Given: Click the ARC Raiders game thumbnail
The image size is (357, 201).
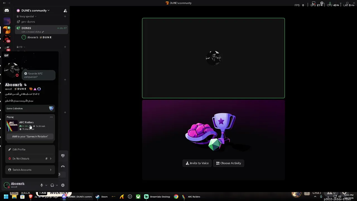Looking at the screenshot, I should point(12,126).
